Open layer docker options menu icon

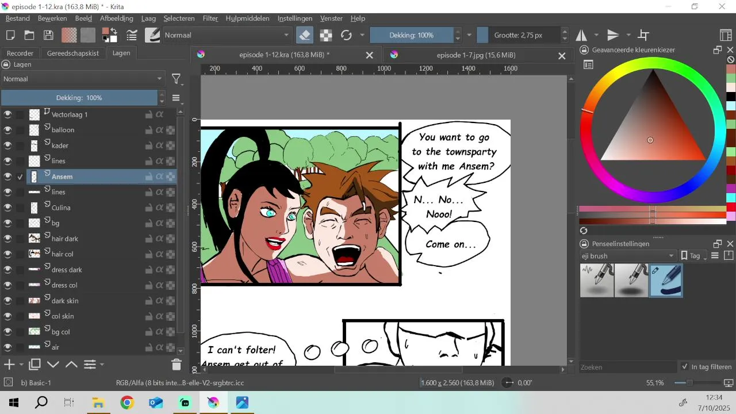[x=177, y=98]
